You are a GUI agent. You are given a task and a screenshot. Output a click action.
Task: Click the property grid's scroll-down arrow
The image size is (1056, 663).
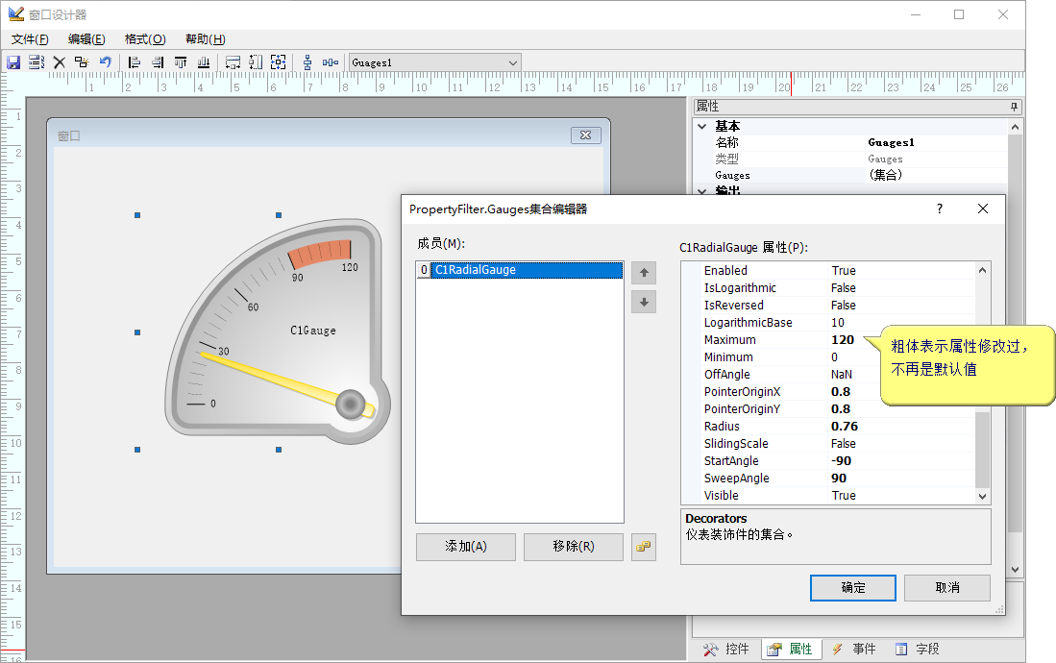[982, 496]
